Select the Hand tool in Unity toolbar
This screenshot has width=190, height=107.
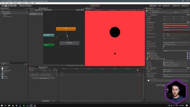click(x=2, y=6)
